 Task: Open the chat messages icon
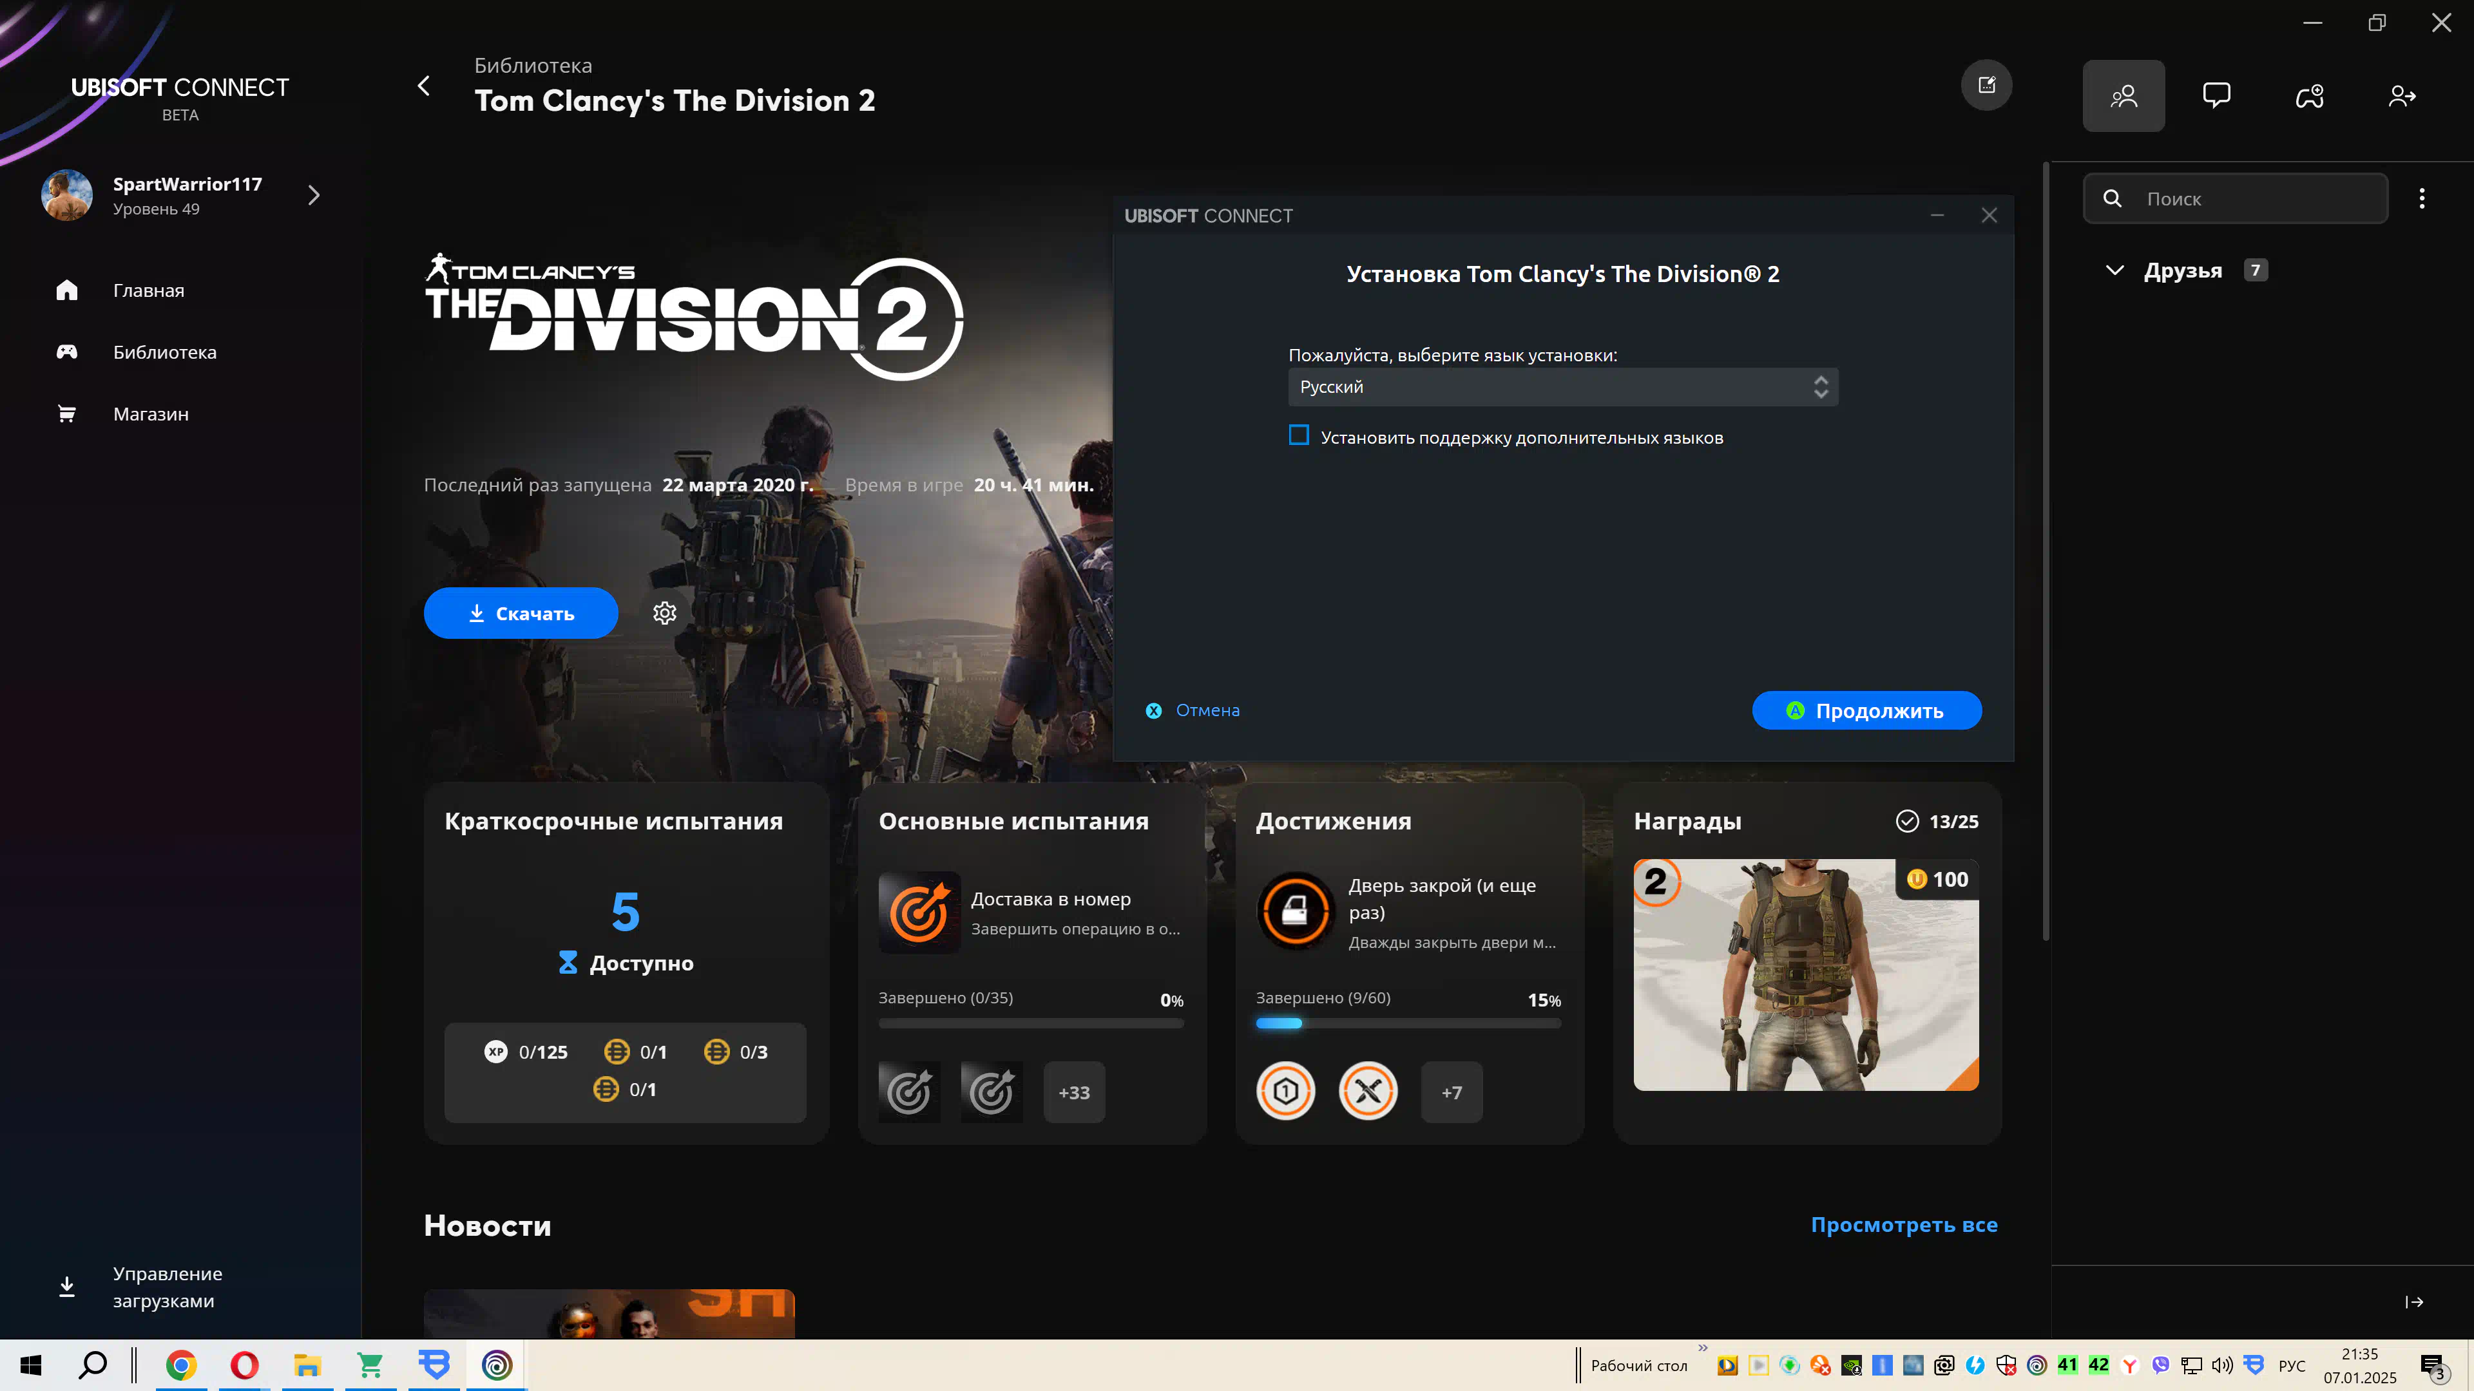click(x=2216, y=95)
